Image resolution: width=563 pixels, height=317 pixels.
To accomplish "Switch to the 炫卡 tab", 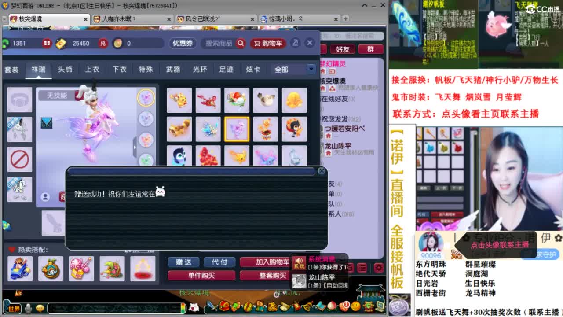I will coord(253,70).
